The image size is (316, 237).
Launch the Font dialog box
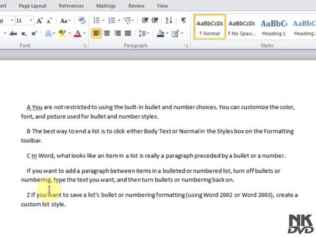tap(85, 45)
